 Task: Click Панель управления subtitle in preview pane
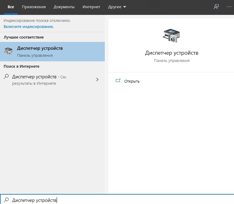pos(172,61)
